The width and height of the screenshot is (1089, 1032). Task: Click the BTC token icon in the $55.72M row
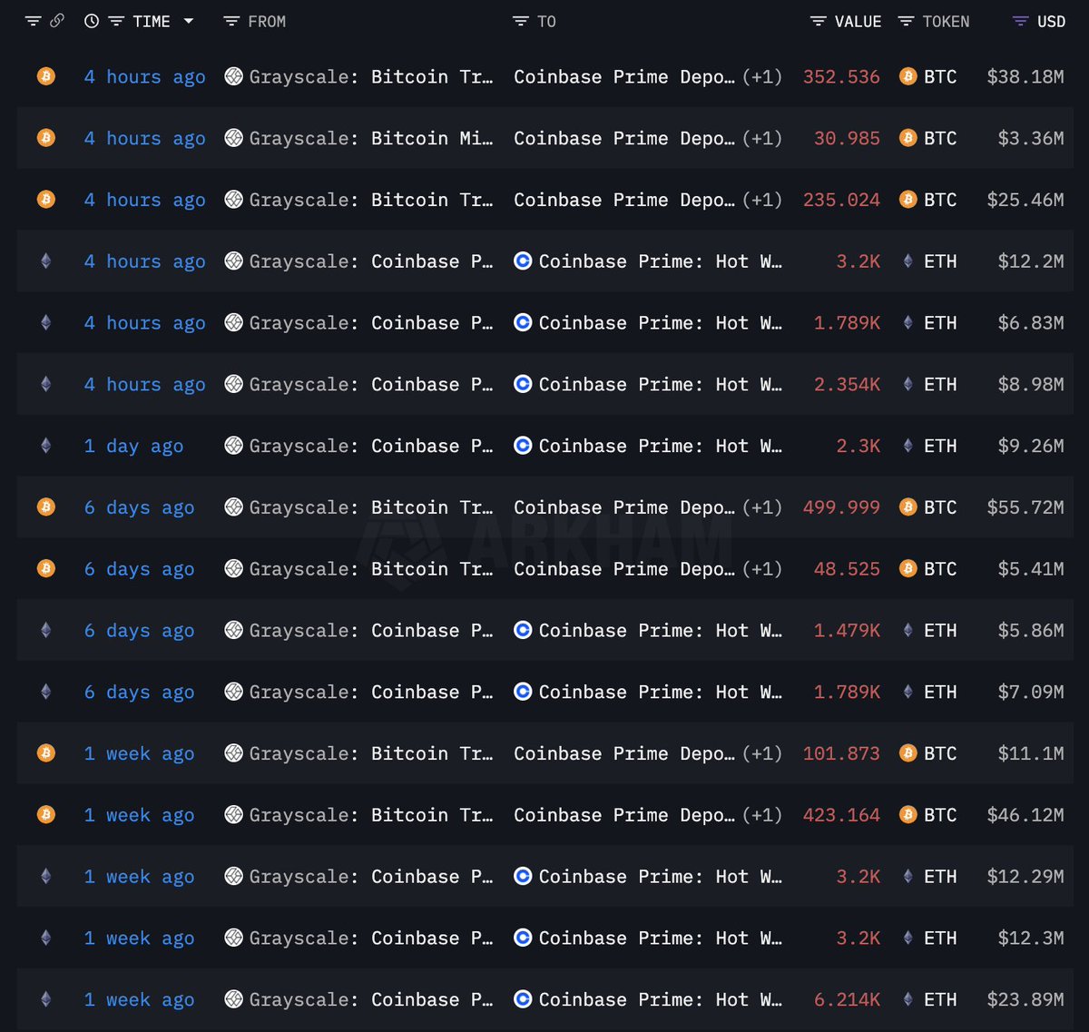[907, 507]
